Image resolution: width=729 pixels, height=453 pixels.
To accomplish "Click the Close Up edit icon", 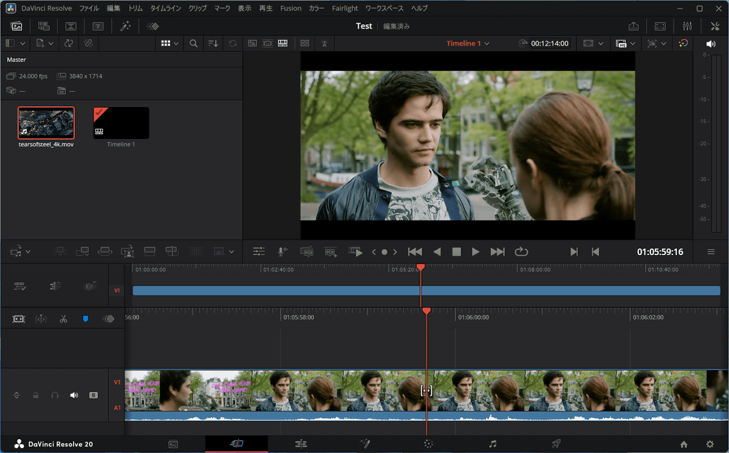I will pyautogui.click(x=127, y=251).
